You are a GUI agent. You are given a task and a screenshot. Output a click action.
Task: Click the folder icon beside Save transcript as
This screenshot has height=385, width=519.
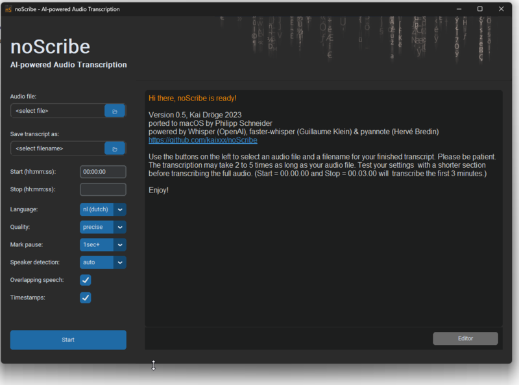pyautogui.click(x=115, y=148)
